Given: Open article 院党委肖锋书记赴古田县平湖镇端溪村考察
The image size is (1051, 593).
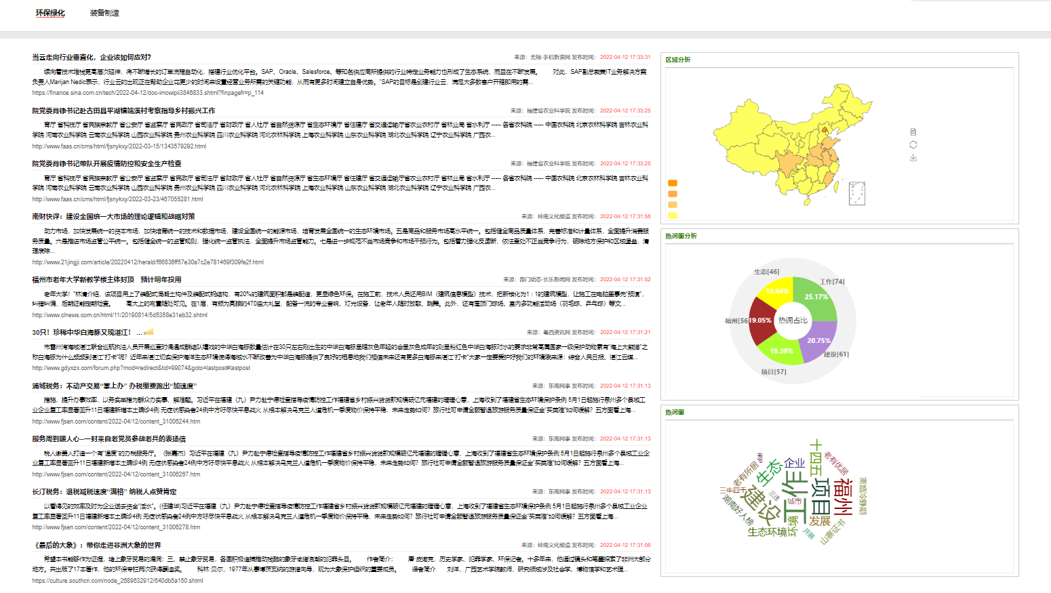Looking at the screenshot, I should click(x=123, y=110).
